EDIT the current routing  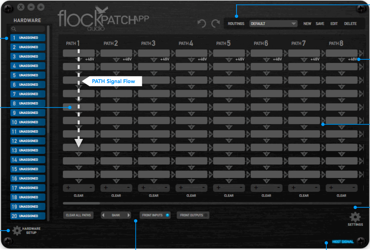[334, 24]
